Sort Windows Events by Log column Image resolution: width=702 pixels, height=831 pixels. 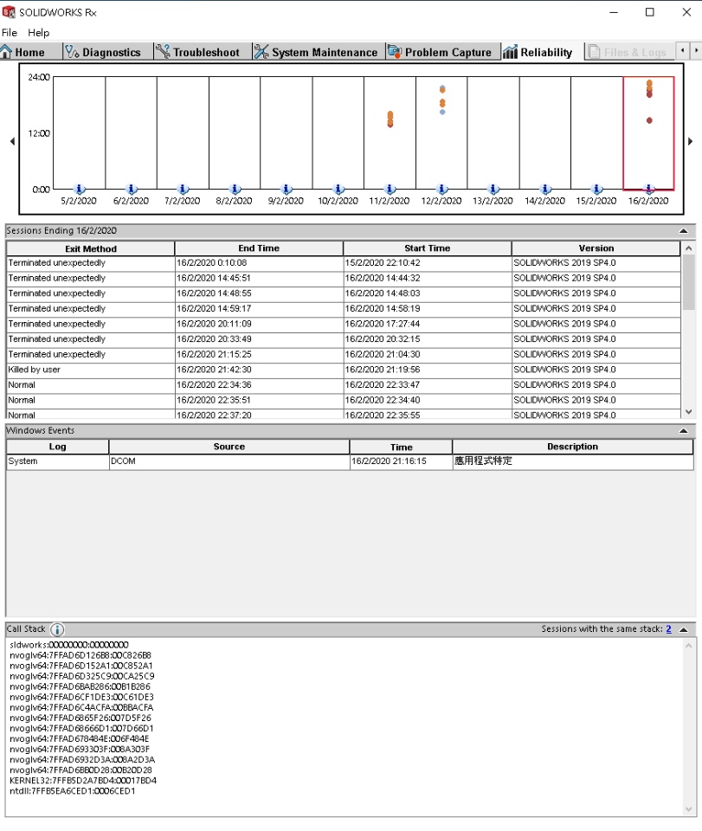57,447
